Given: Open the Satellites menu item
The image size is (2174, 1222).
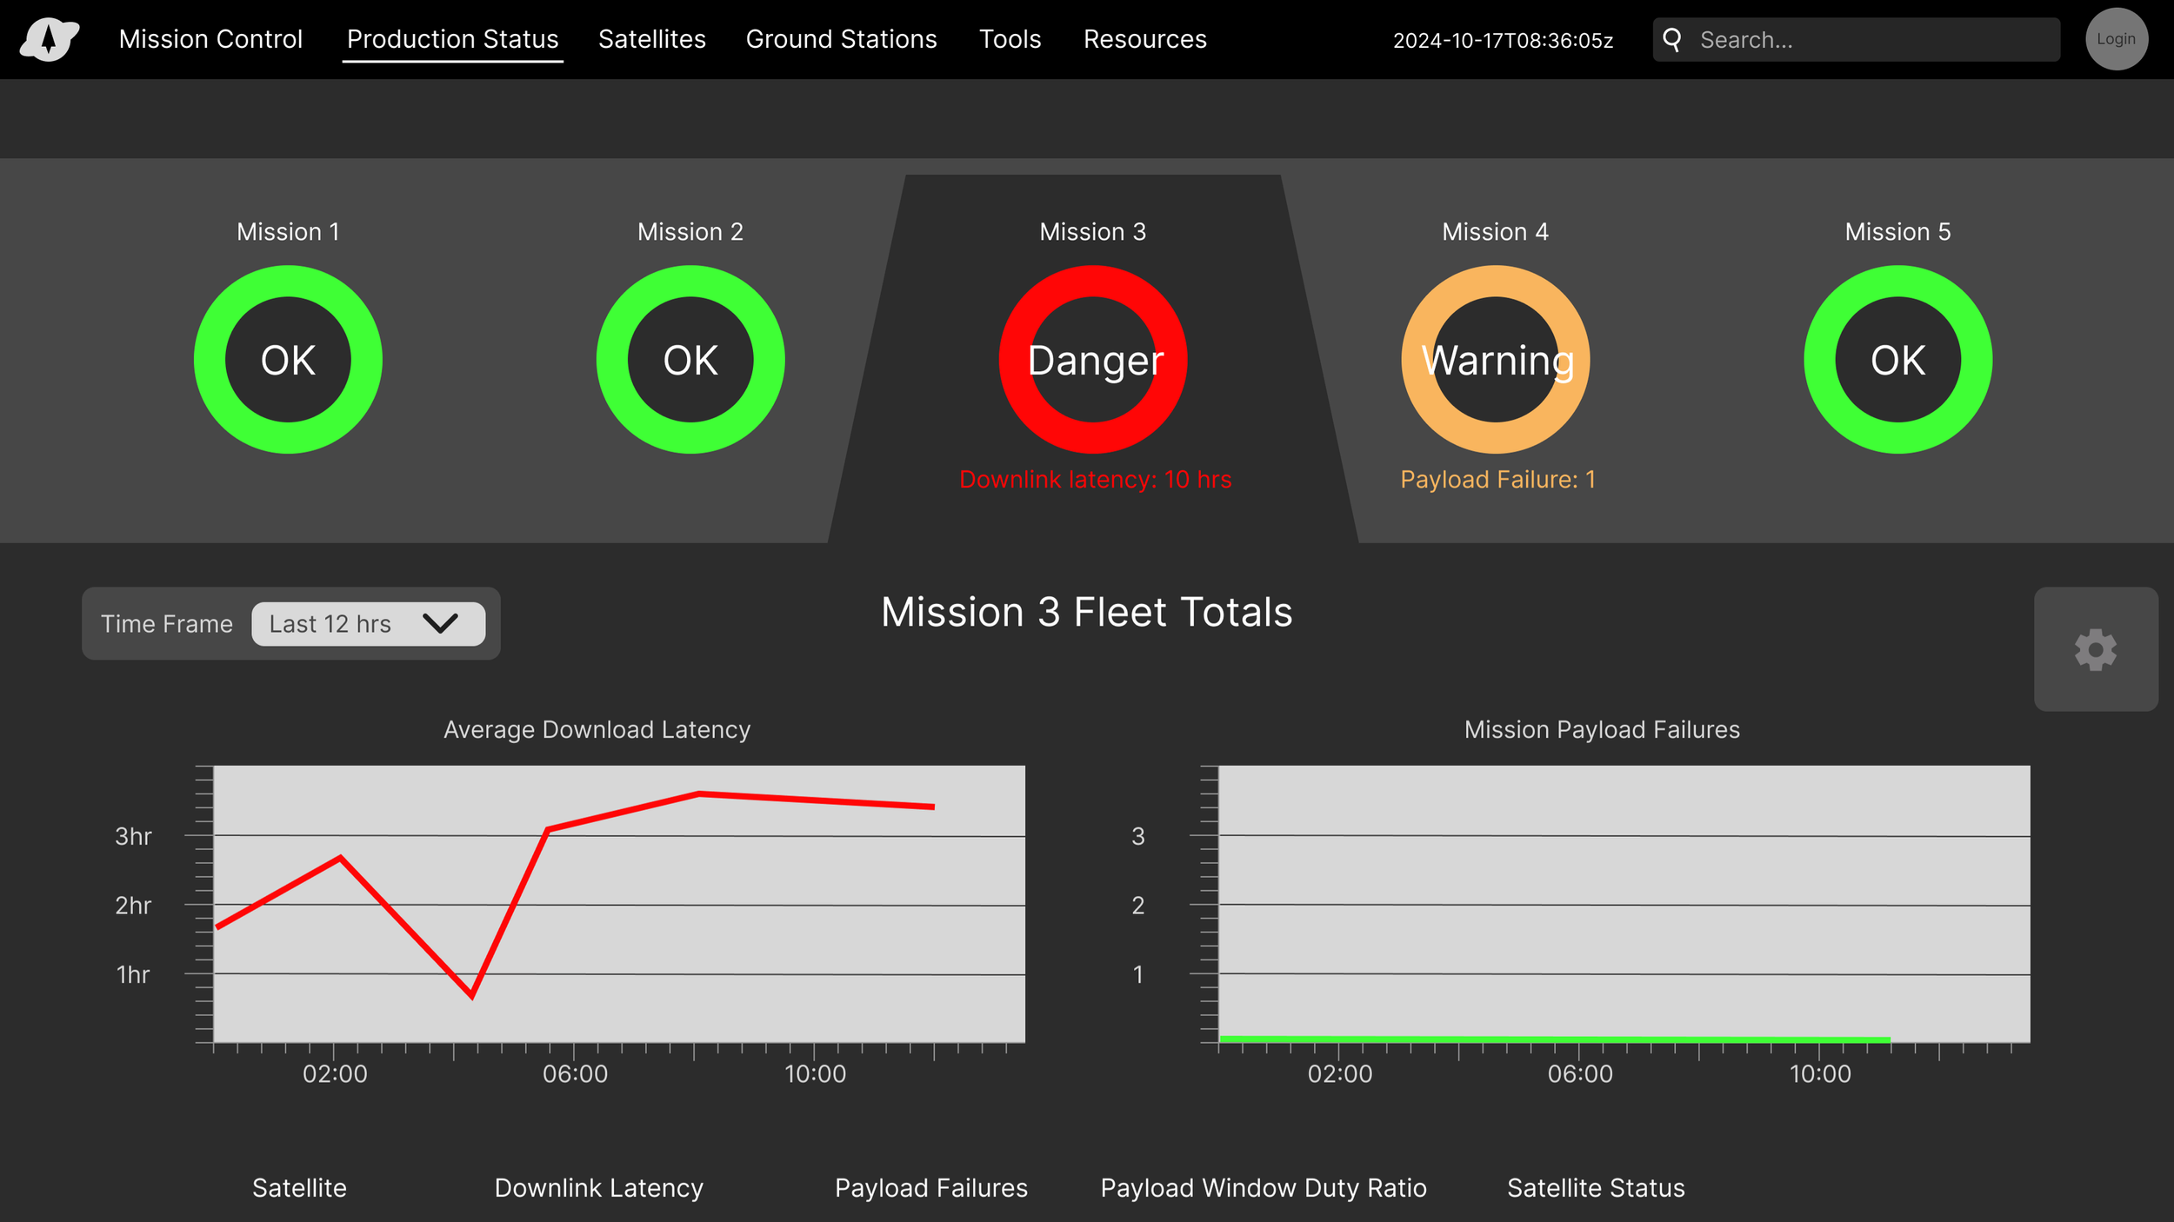Looking at the screenshot, I should pos(651,39).
